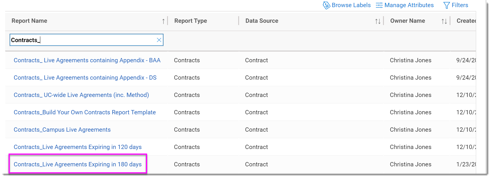
Task: Open the Browse Labels panel
Action: (x=351, y=5)
